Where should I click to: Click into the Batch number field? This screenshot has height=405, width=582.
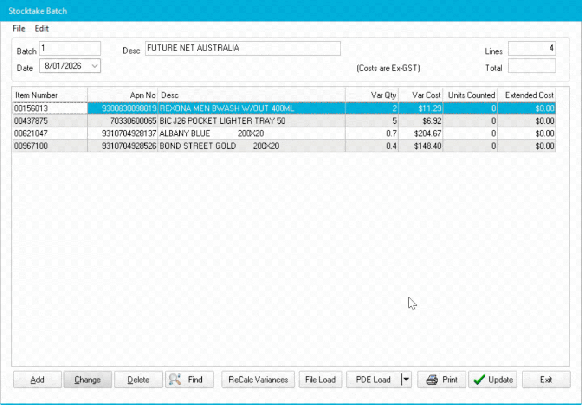click(x=70, y=48)
